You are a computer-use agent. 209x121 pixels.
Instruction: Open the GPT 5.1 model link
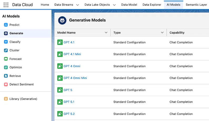pyautogui.click(x=69, y=102)
